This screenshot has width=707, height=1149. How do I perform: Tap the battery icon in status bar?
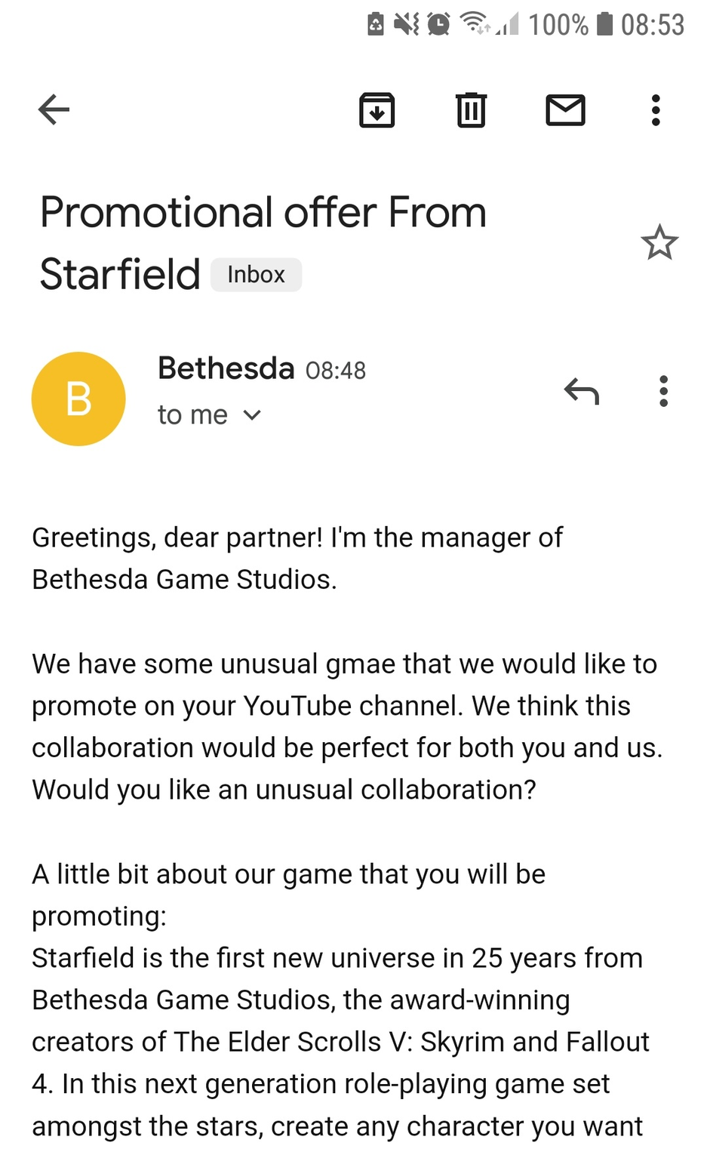click(604, 24)
